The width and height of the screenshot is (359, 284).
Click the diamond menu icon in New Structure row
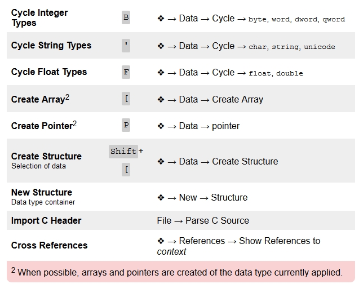click(161, 198)
